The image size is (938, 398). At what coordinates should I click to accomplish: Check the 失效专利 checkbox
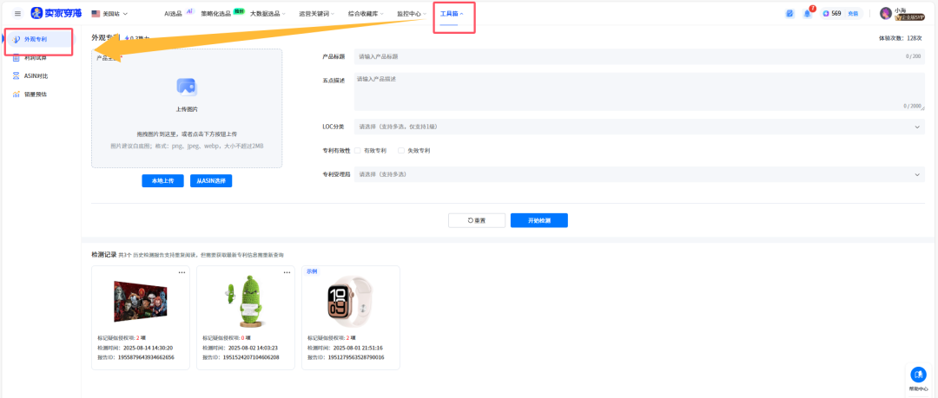(401, 151)
